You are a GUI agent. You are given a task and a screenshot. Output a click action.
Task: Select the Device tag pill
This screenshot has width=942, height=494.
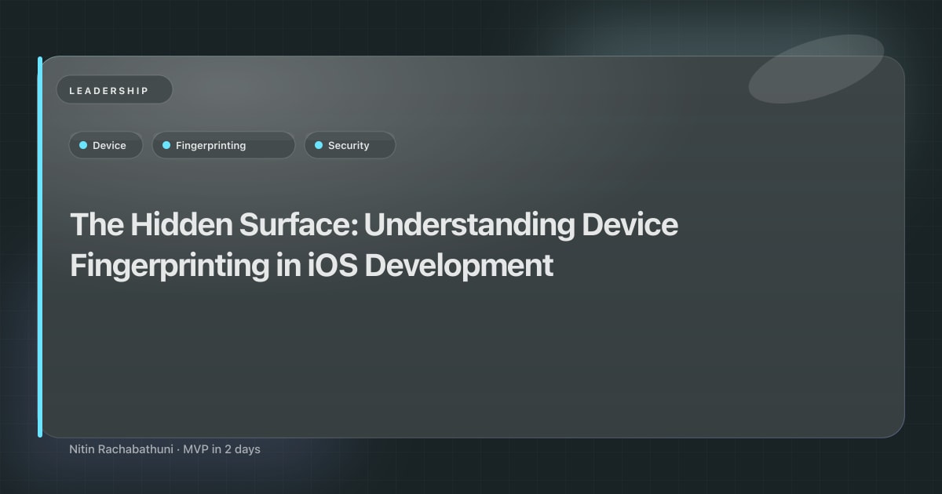pos(105,145)
